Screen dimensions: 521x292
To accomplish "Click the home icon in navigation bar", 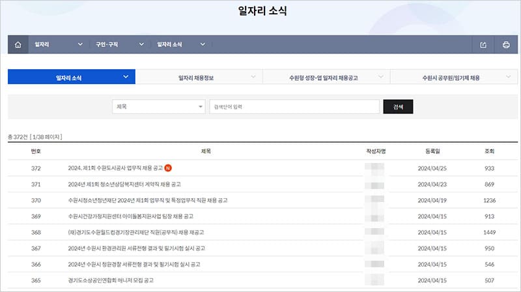I will tap(18, 45).
